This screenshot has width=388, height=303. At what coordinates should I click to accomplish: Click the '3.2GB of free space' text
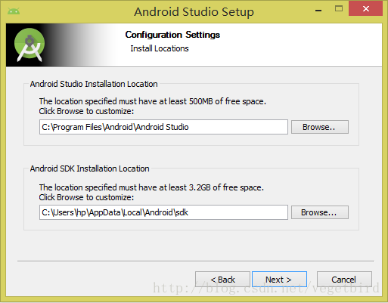pyautogui.click(x=226, y=187)
